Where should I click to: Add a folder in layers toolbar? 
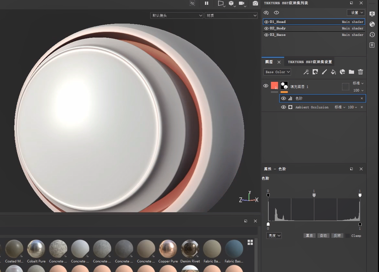click(x=351, y=72)
